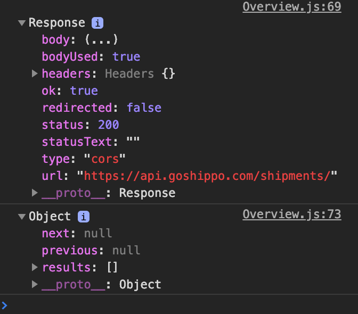Expand the headers property
The height and width of the screenshot is (314, 358).
[x=35, y=73]
